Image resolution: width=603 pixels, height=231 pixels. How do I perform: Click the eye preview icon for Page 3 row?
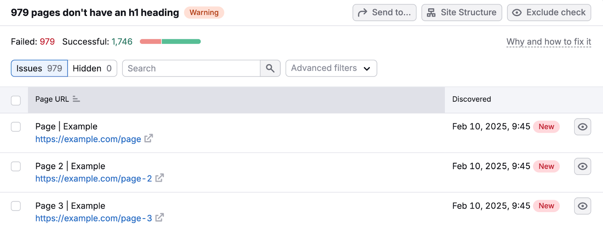[582, 206]
